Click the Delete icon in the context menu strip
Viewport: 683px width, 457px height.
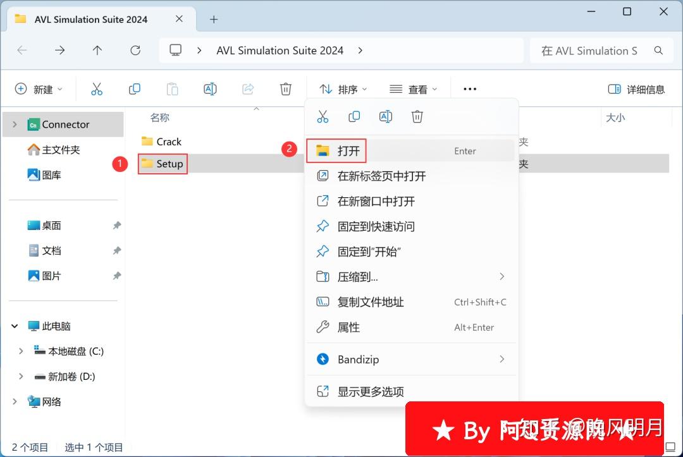tap(417, 116)
